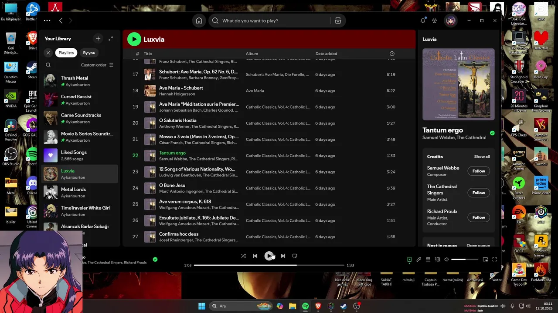Adjust the volume slider

pyautogui.click(x=464, y=260)
